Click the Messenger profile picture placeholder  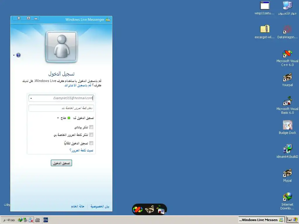coord(61,46)
